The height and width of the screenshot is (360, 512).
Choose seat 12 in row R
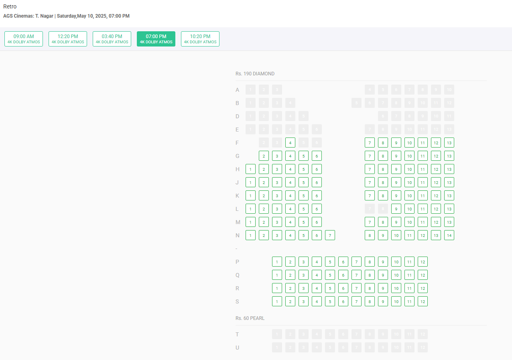(x=423, y=288)
